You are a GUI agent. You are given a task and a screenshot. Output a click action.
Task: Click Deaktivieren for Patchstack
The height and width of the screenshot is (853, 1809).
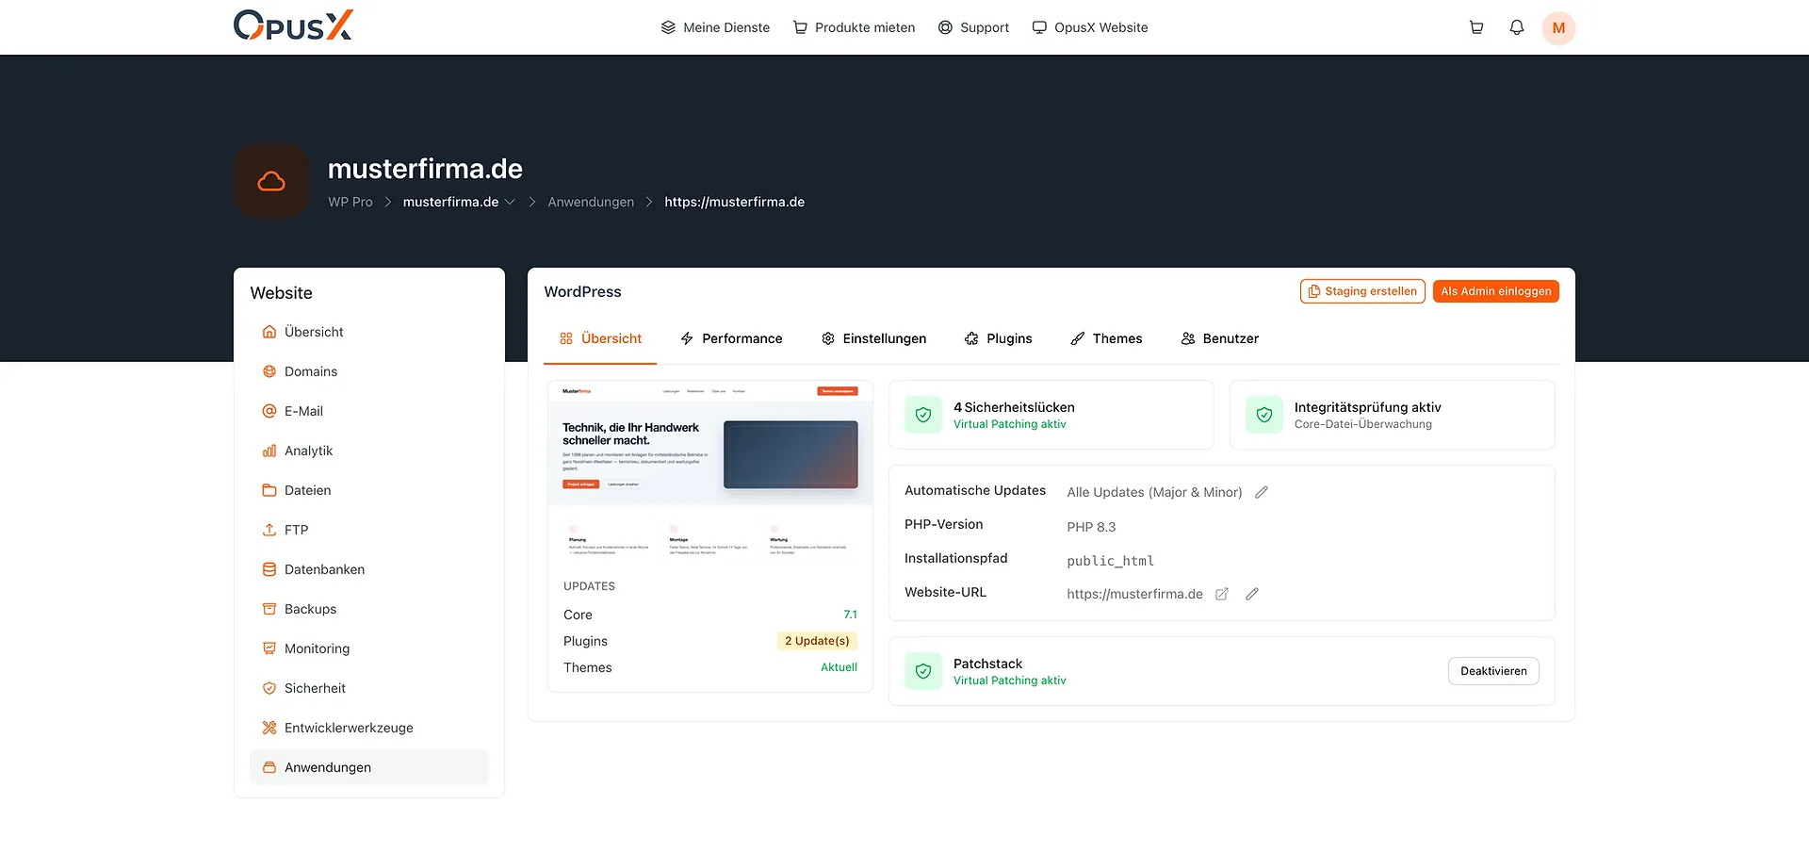click(1493, 671)
